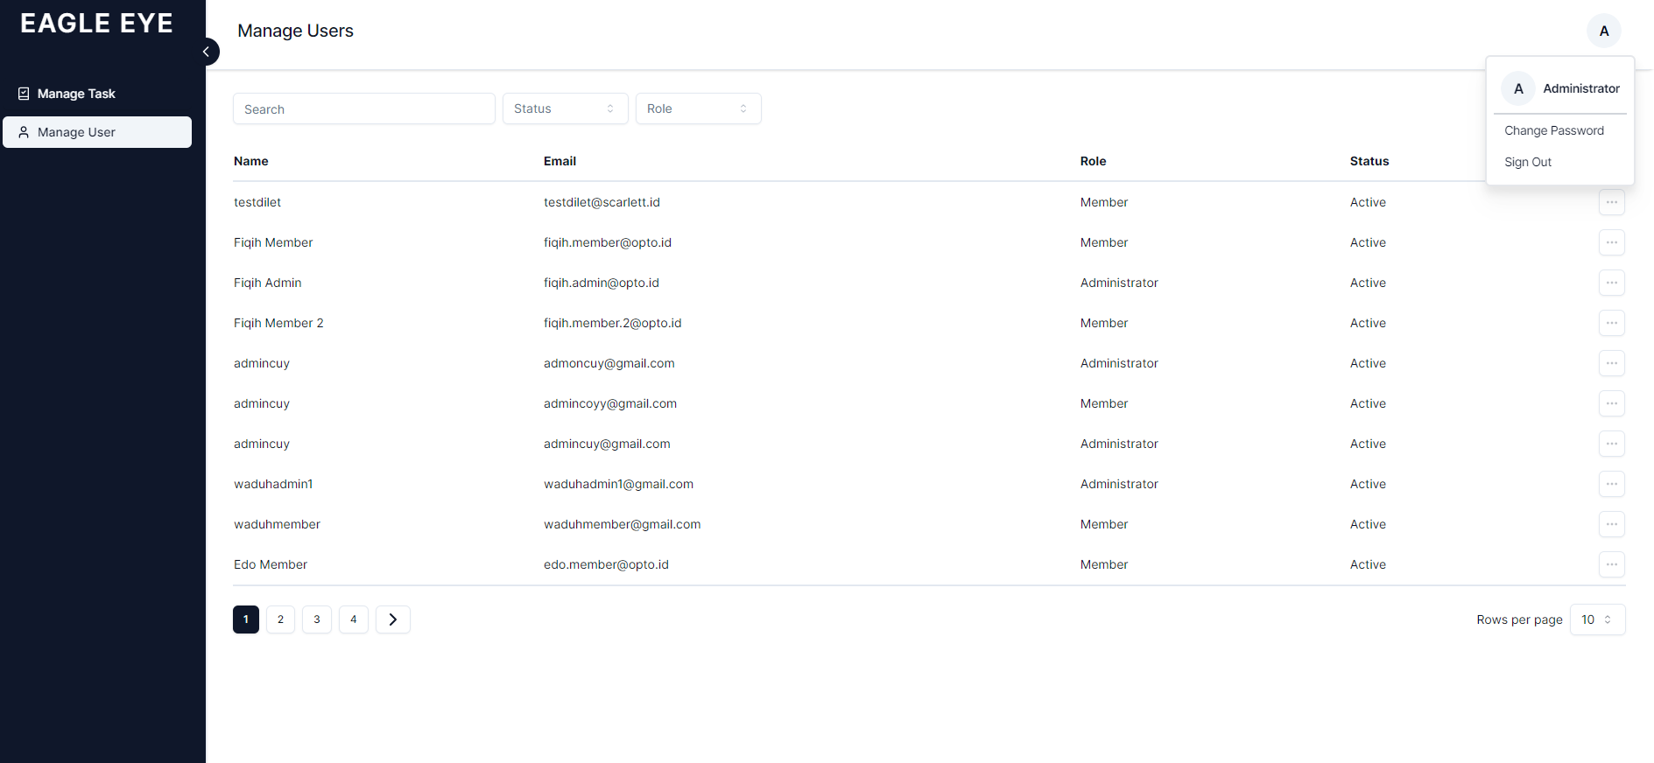Open actions menu for waduhadmin1 row
Screen dimensions: 1654x763
[1611, 484]
